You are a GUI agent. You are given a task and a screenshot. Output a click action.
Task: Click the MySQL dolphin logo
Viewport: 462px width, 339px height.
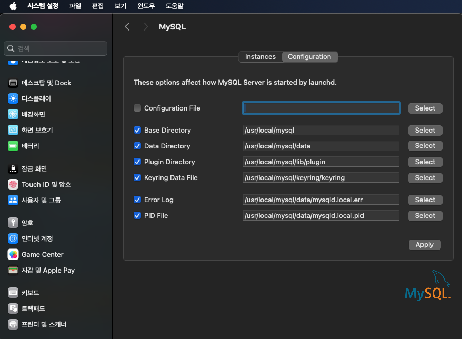point(428,285)
